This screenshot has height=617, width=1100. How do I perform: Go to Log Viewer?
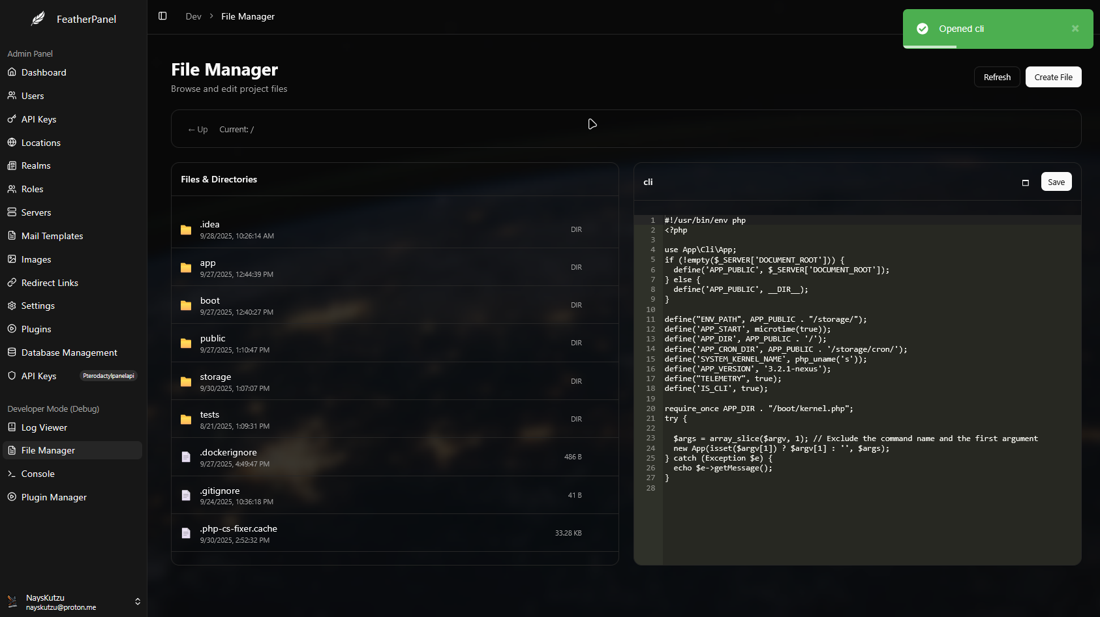44,427
